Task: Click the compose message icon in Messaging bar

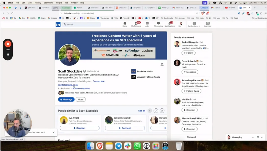Action: tap(258, 137)
